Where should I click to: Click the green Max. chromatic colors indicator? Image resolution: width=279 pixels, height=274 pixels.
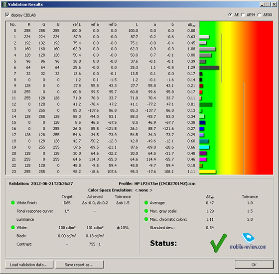146,219
